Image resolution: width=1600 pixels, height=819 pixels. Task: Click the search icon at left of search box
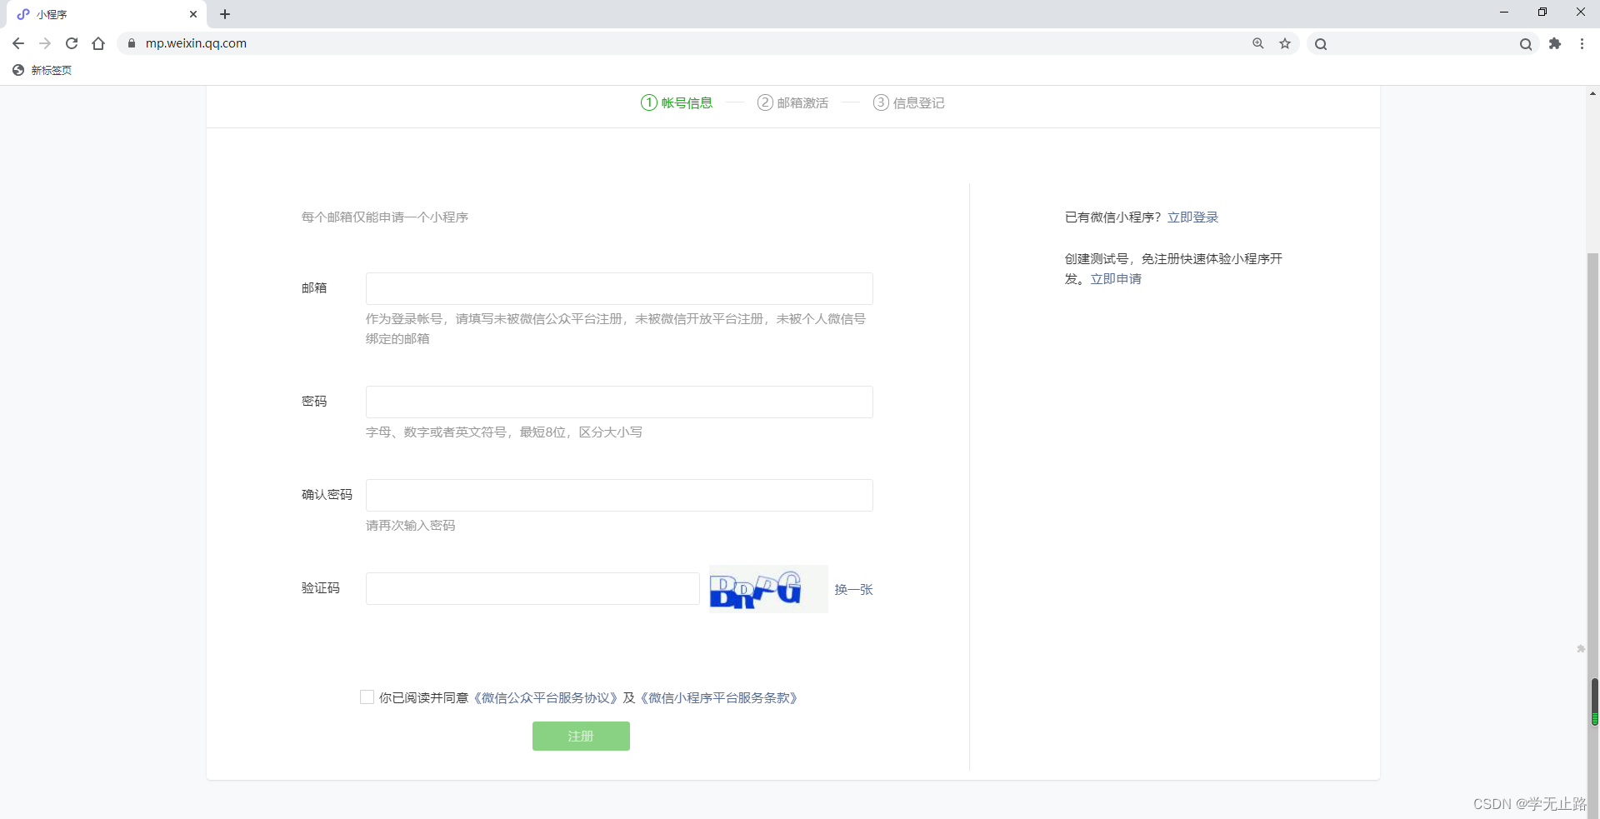pos(1321,44)
